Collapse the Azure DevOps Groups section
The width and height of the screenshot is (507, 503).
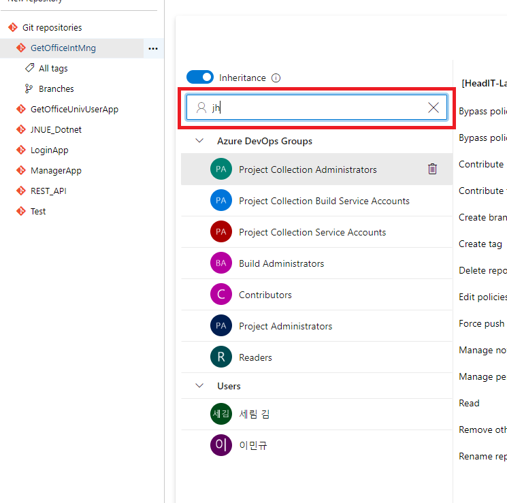tap(199, 141)
